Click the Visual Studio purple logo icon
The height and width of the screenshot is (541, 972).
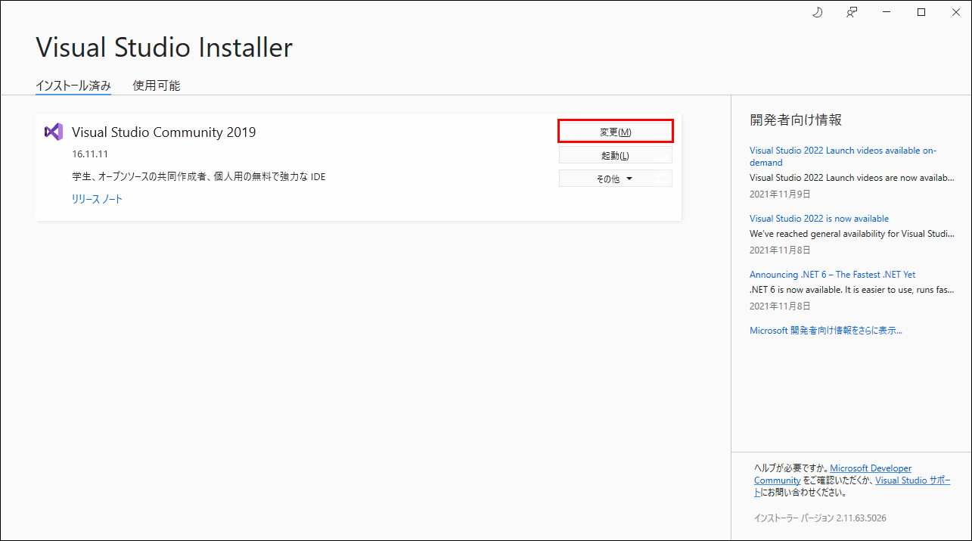53,132
